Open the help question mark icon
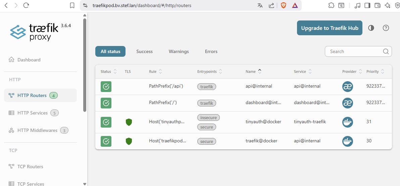Viewport: 400px width, 186px height. tap(386, 28)
